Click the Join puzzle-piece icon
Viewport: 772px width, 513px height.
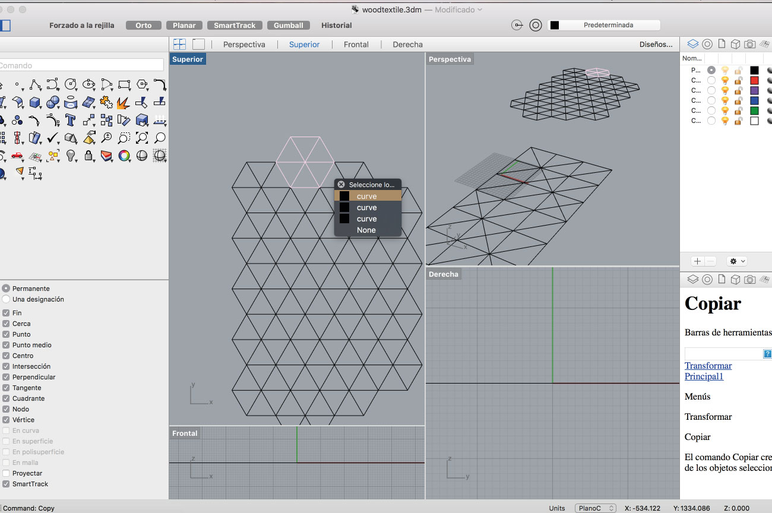106,102
